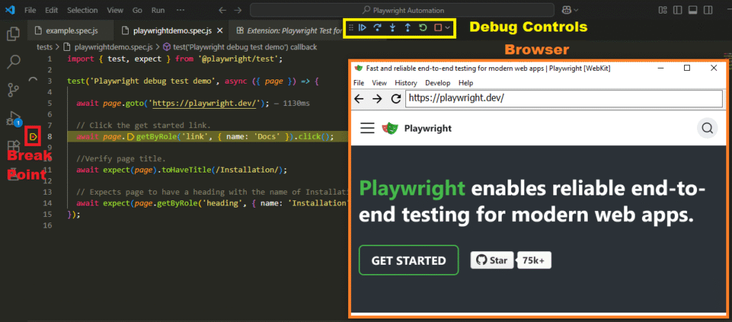Open Customize Layout icon

tap(662, 10)
